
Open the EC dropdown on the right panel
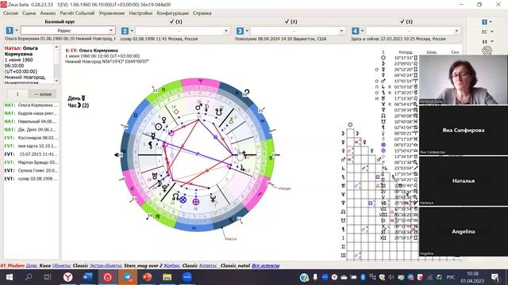pos(487,32)
